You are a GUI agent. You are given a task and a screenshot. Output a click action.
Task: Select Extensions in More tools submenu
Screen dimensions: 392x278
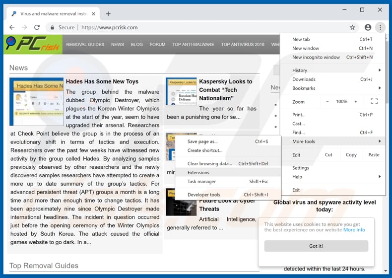[198, 173]
